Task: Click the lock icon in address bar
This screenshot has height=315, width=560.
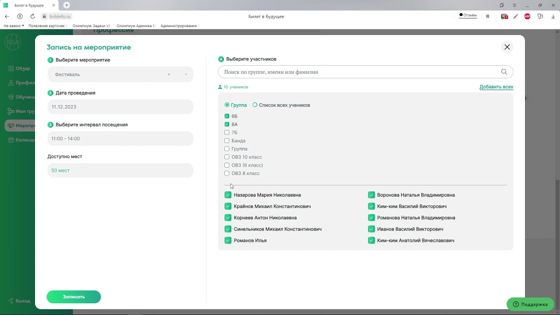Action: tap(44, 16)
